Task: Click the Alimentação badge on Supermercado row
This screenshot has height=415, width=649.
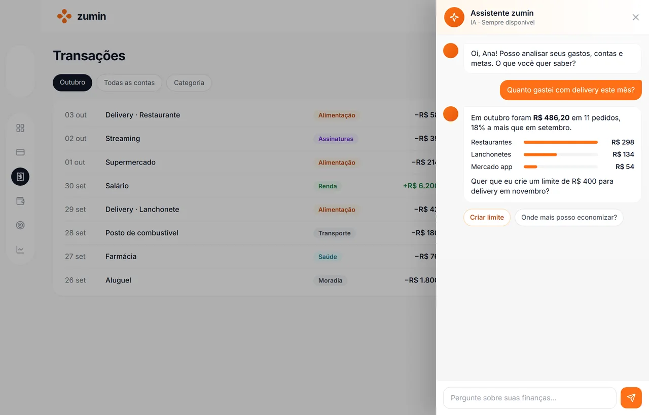Action: click(x=337, y=162)
